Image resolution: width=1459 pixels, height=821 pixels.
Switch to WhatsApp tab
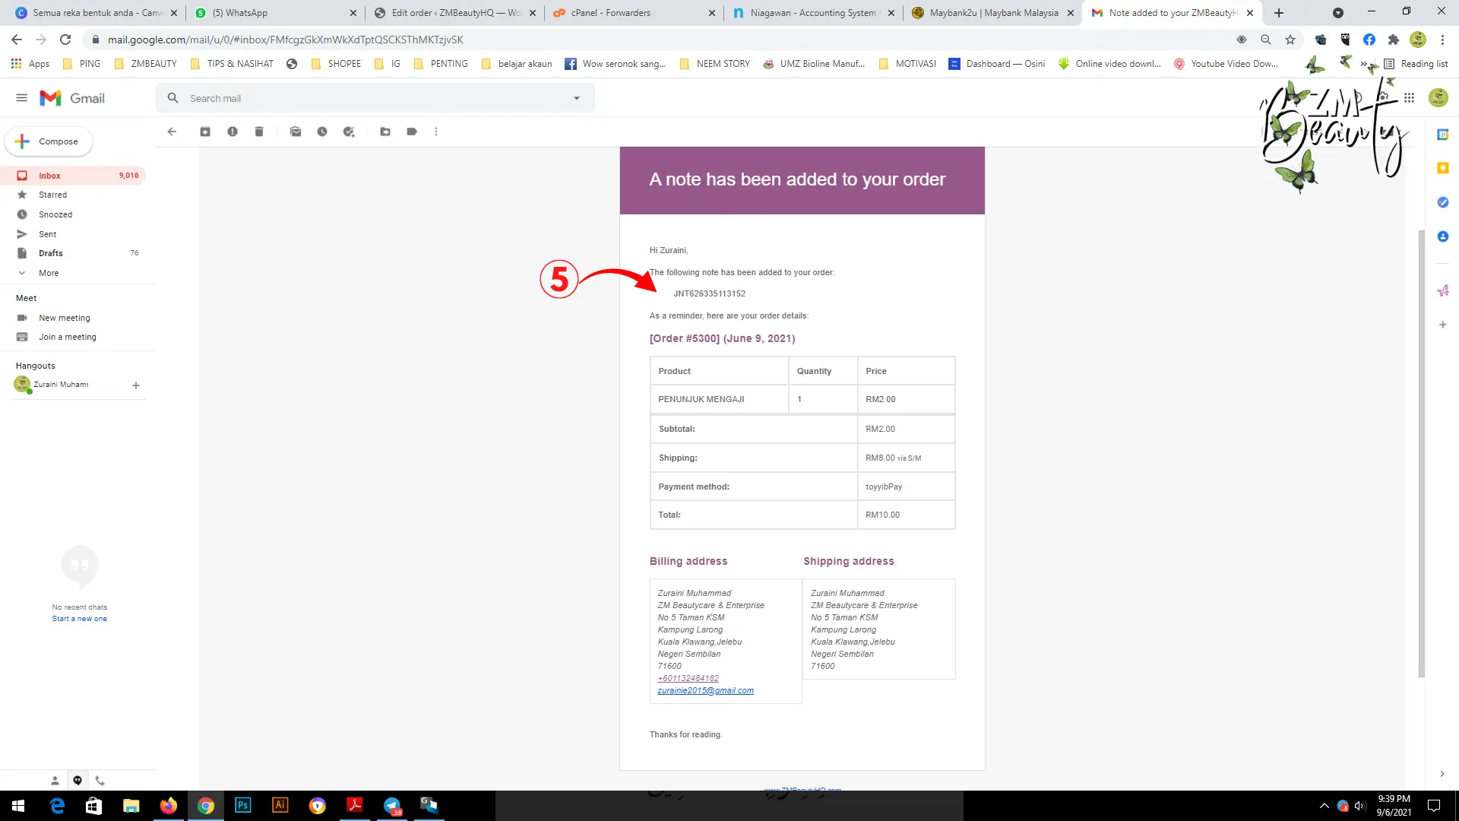tap(275, 13)
